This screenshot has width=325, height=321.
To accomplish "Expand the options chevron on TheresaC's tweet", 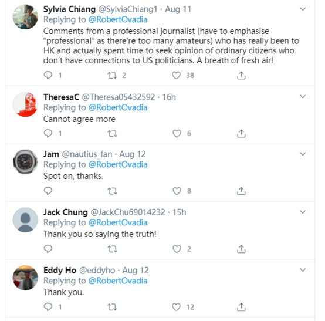I will pos(303,96).
